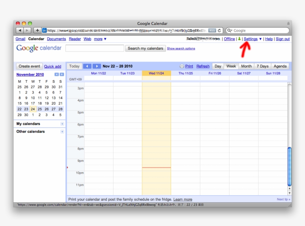Switch to 7 Days view

point(262,66)
